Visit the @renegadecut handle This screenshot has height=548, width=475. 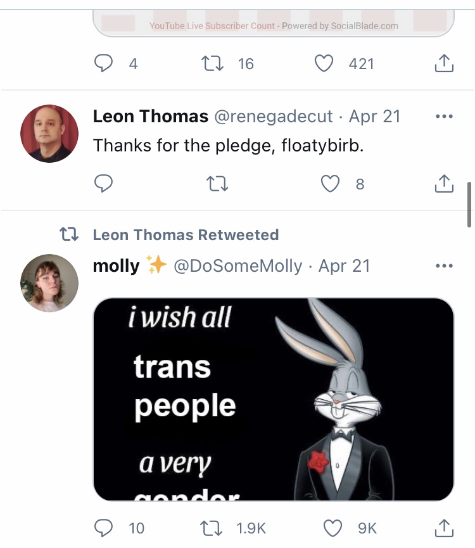[273, 117]
